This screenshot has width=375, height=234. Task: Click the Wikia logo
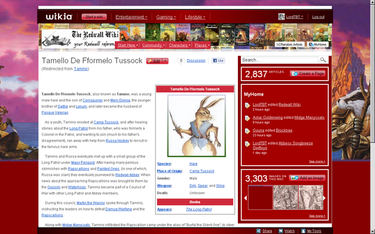[x=59, y=17]
